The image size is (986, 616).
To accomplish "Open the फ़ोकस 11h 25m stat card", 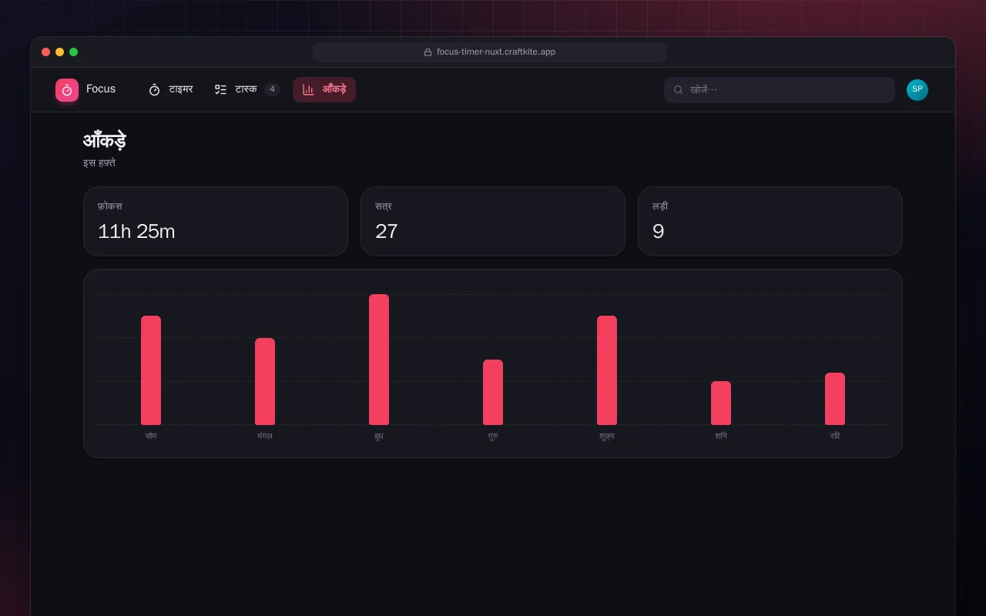I will point(216,221).
